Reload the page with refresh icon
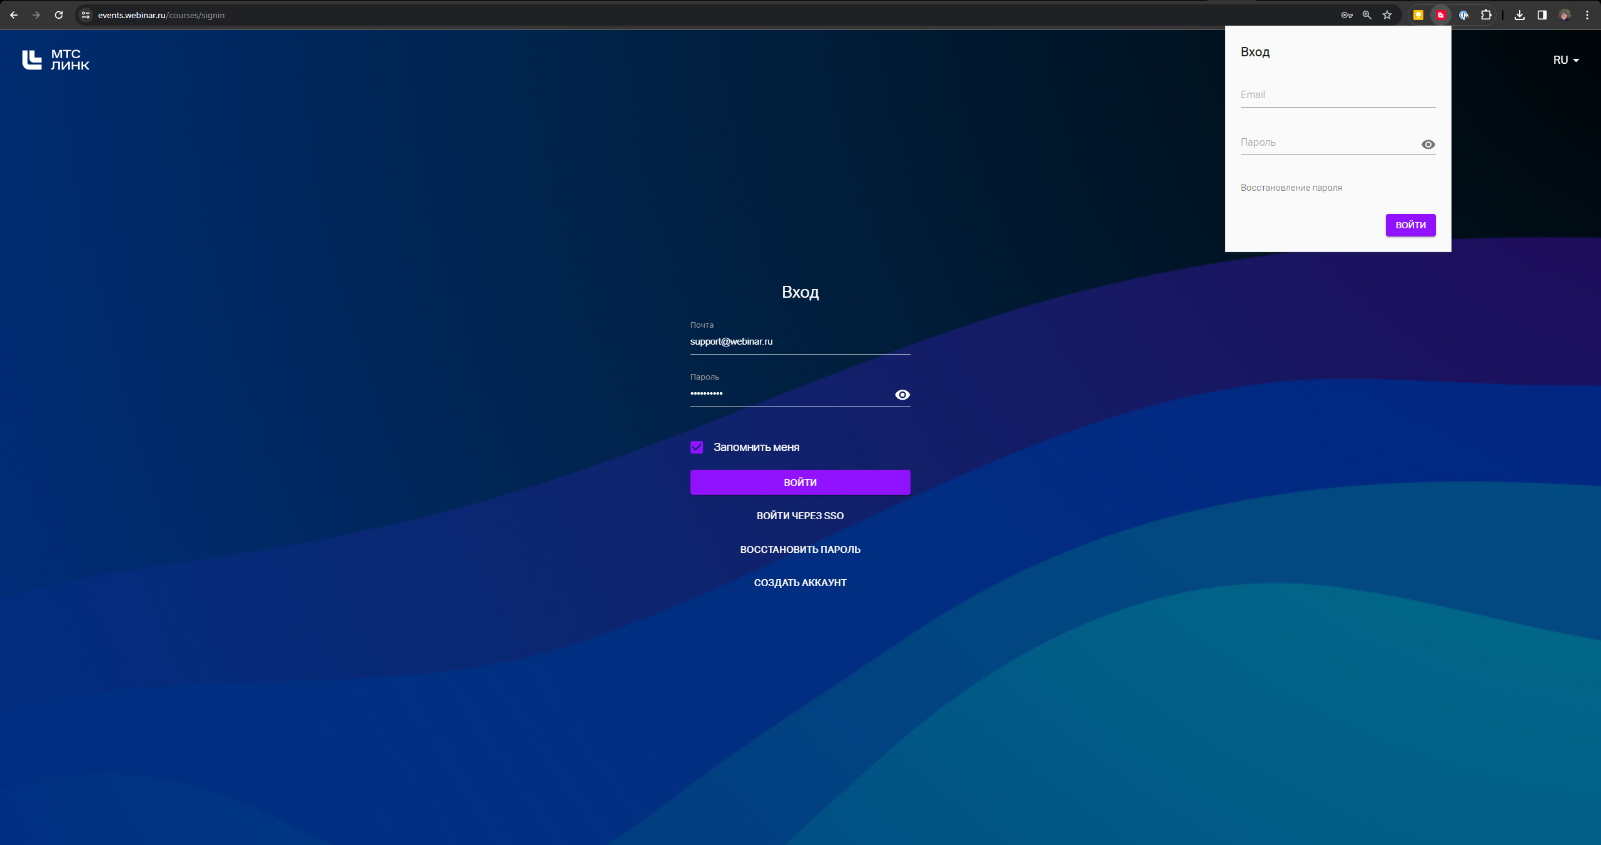 (x=59, y=15)
